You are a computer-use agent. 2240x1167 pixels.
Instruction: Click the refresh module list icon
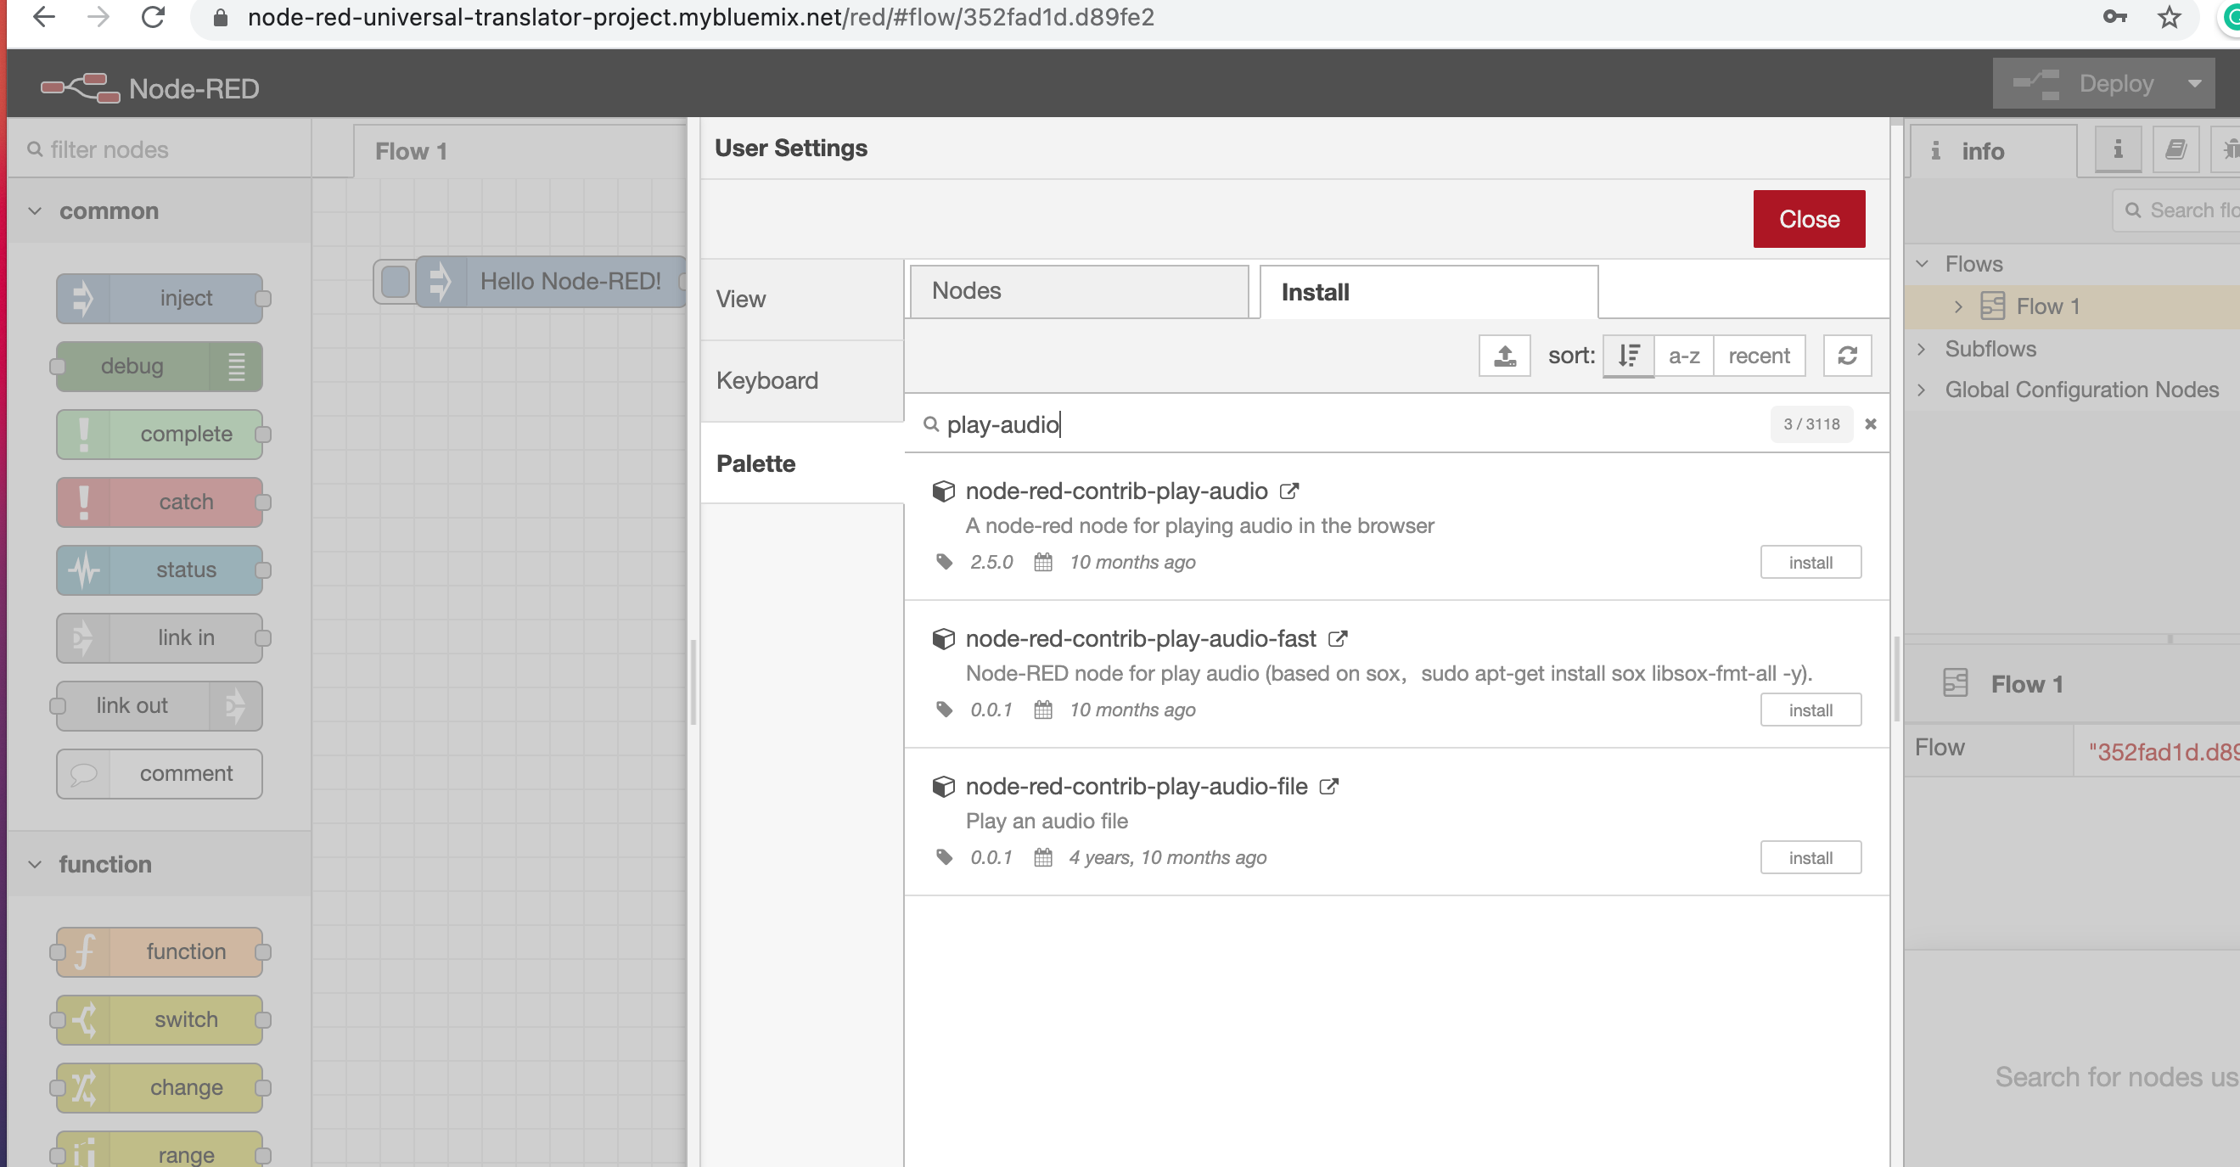click(1847, 355)
